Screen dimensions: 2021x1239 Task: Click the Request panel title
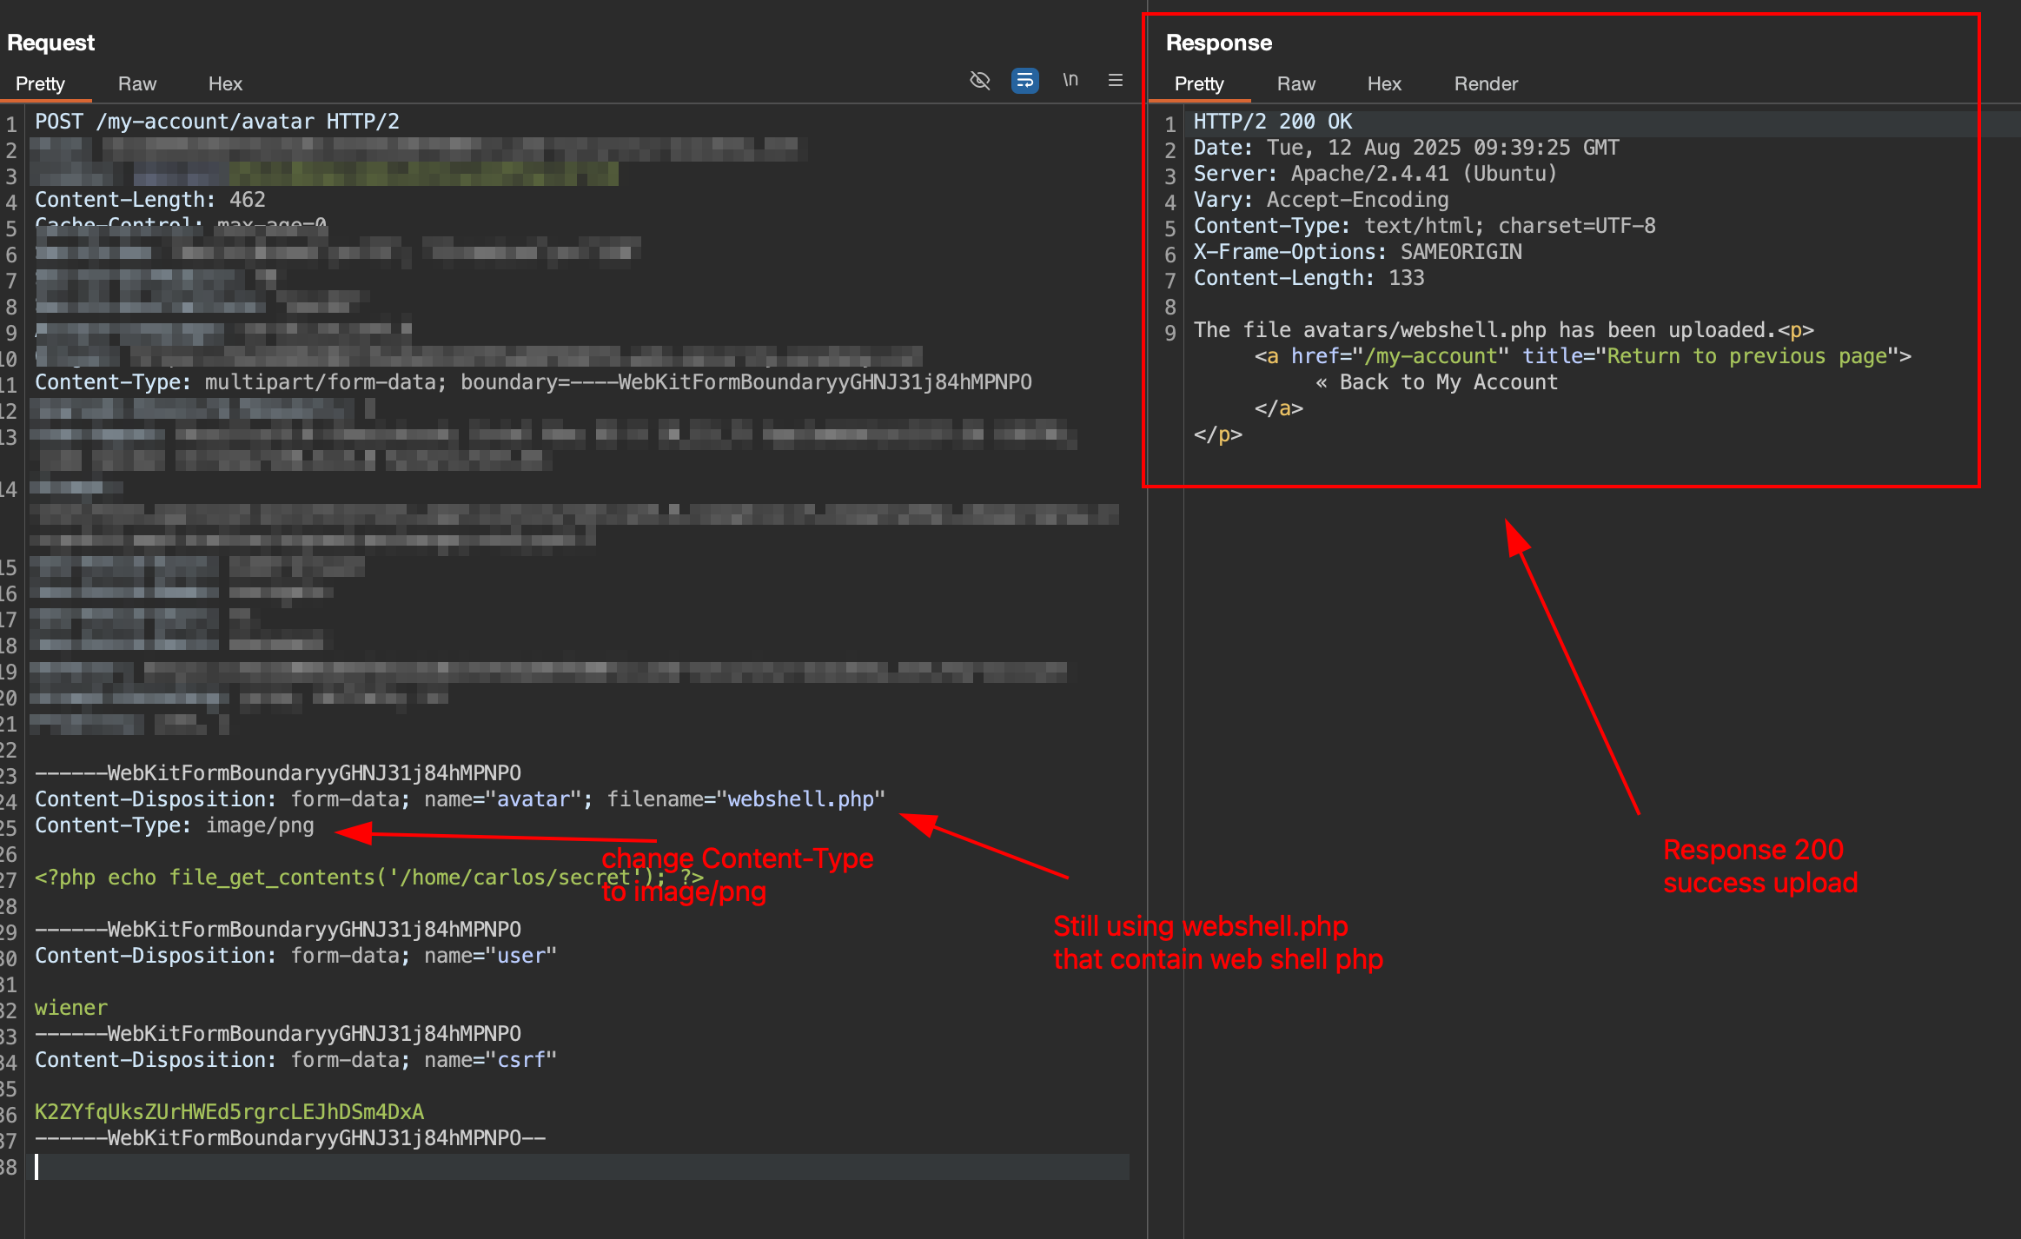[x=50, y=43]
